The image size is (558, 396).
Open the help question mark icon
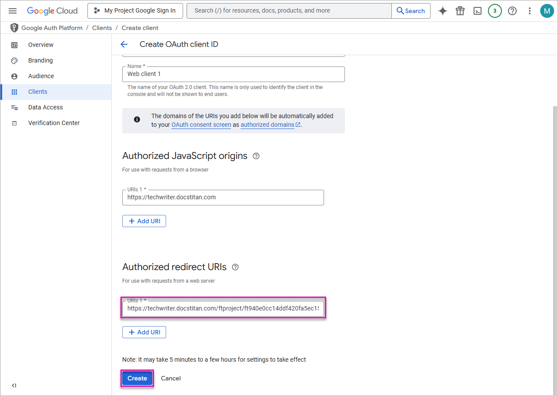[x=512, y=11]
